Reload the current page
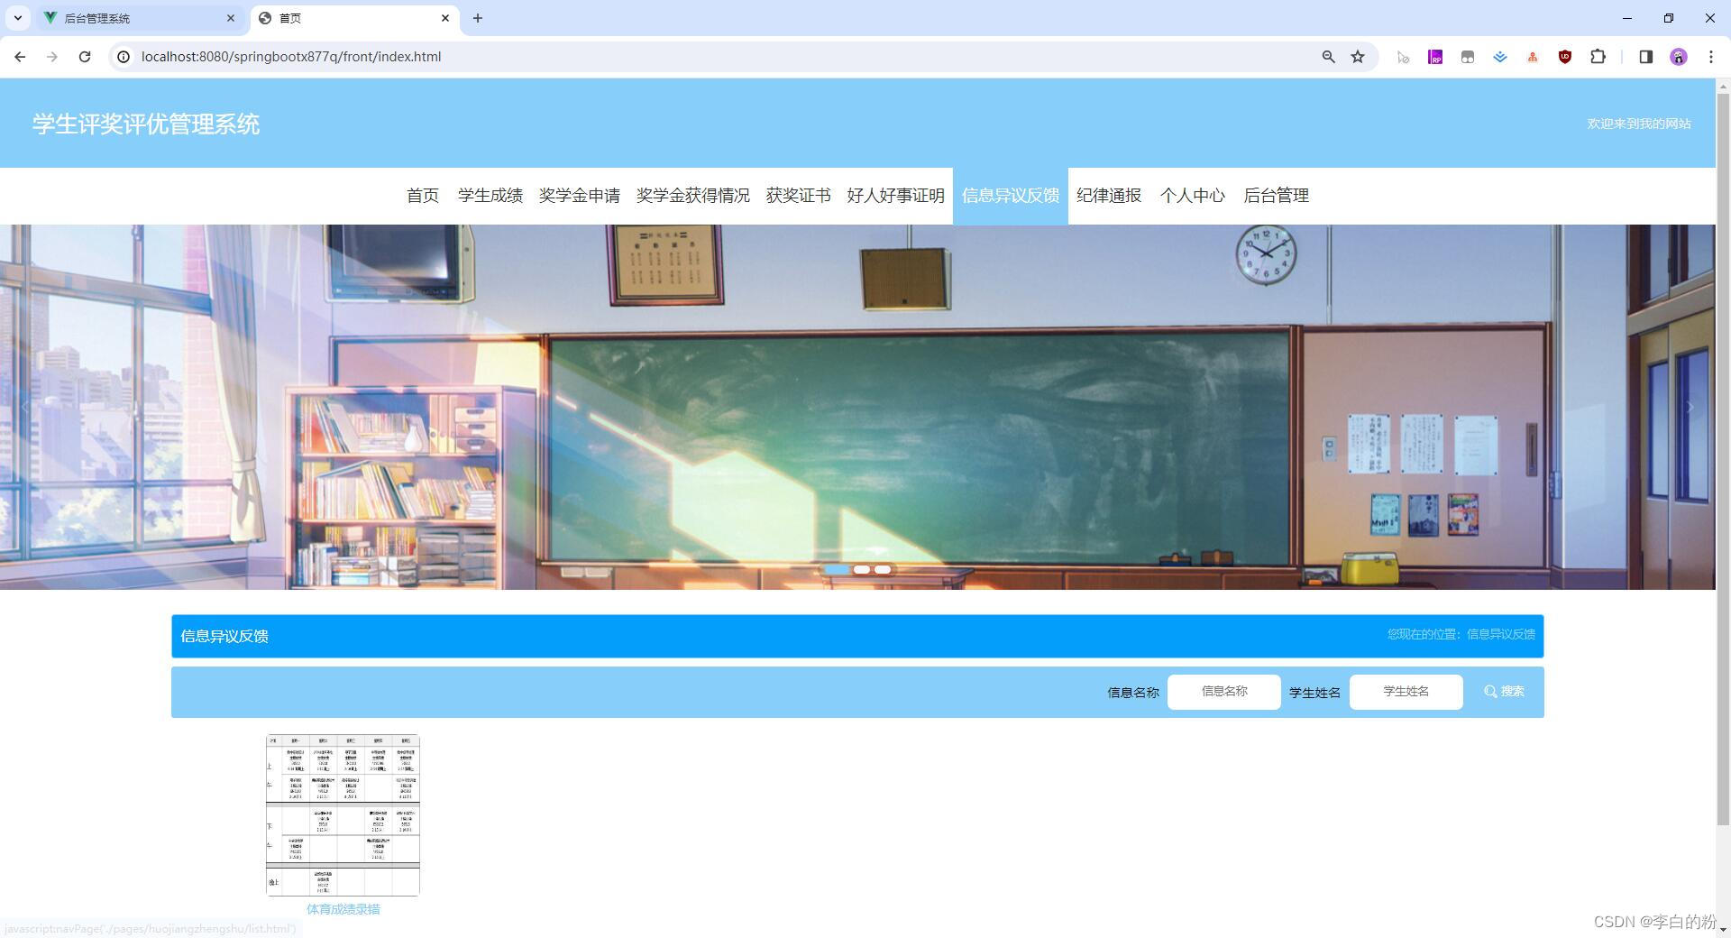This screenshot has width=1731, height=938. pyautogui.click(x=85, y=57)
